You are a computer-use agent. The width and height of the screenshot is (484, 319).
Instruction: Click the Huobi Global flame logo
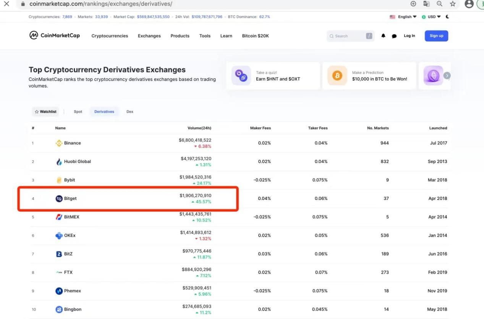tap(59, 162)
